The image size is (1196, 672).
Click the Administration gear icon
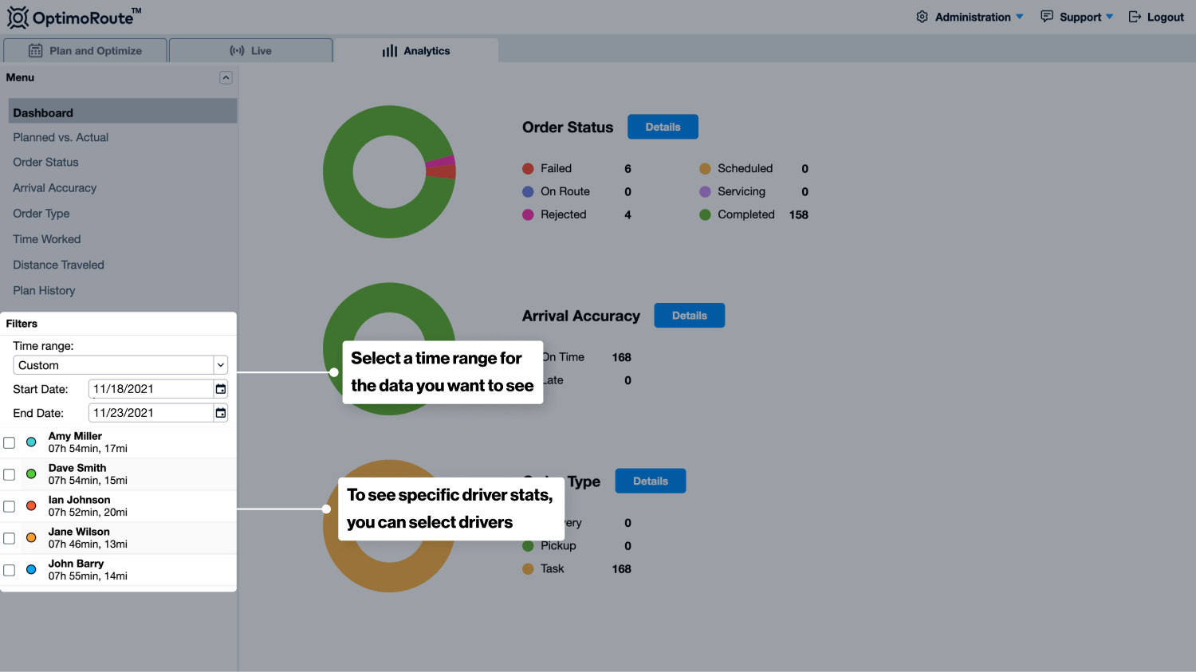(x=922, y=17)
